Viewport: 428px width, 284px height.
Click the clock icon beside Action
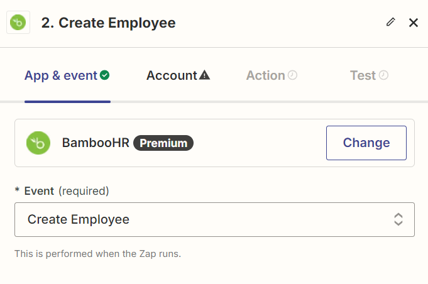pos(292,75)
